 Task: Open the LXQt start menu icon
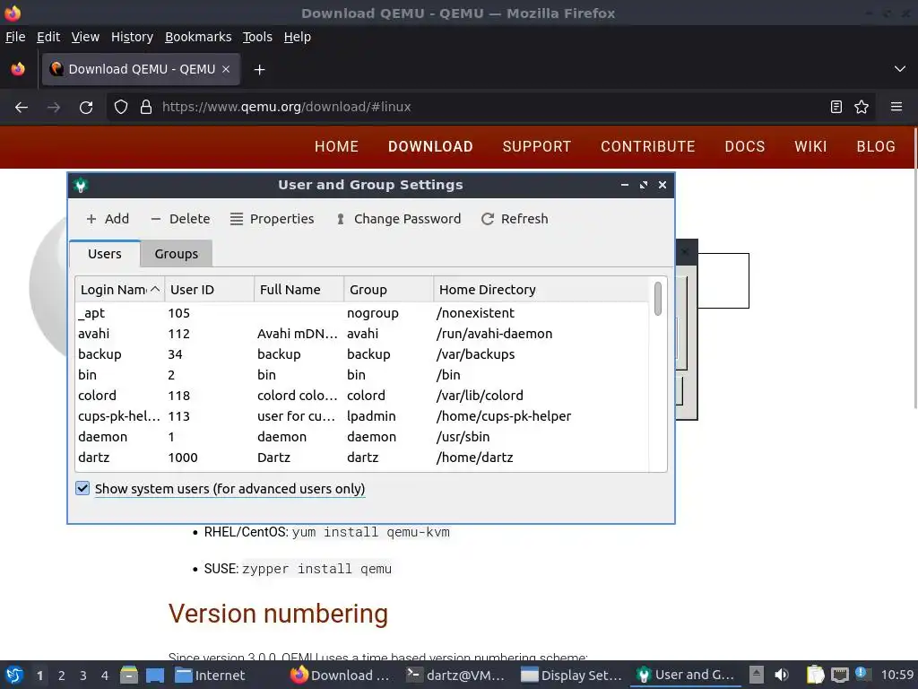point(14,675)
